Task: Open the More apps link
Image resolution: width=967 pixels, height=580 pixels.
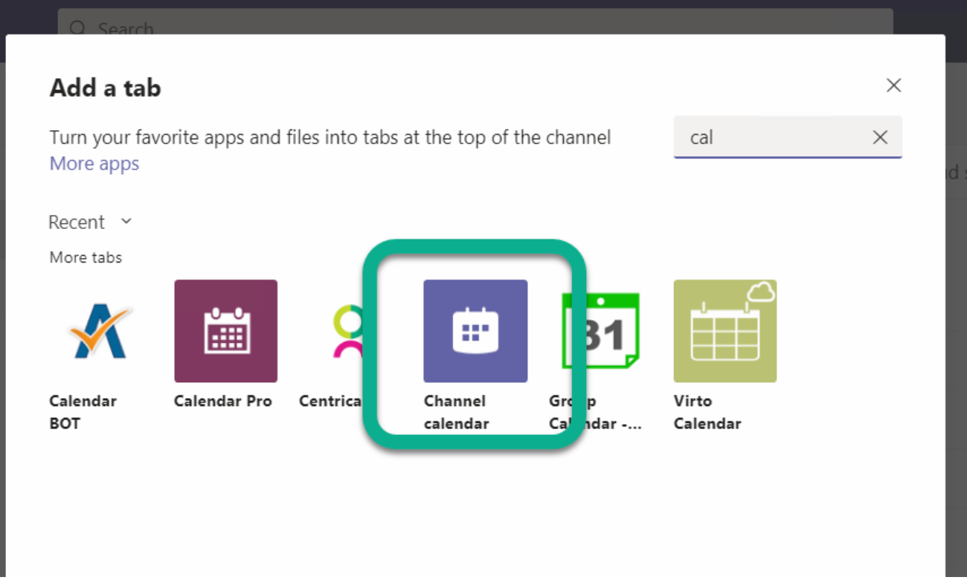Action: (x=94, y=163)
